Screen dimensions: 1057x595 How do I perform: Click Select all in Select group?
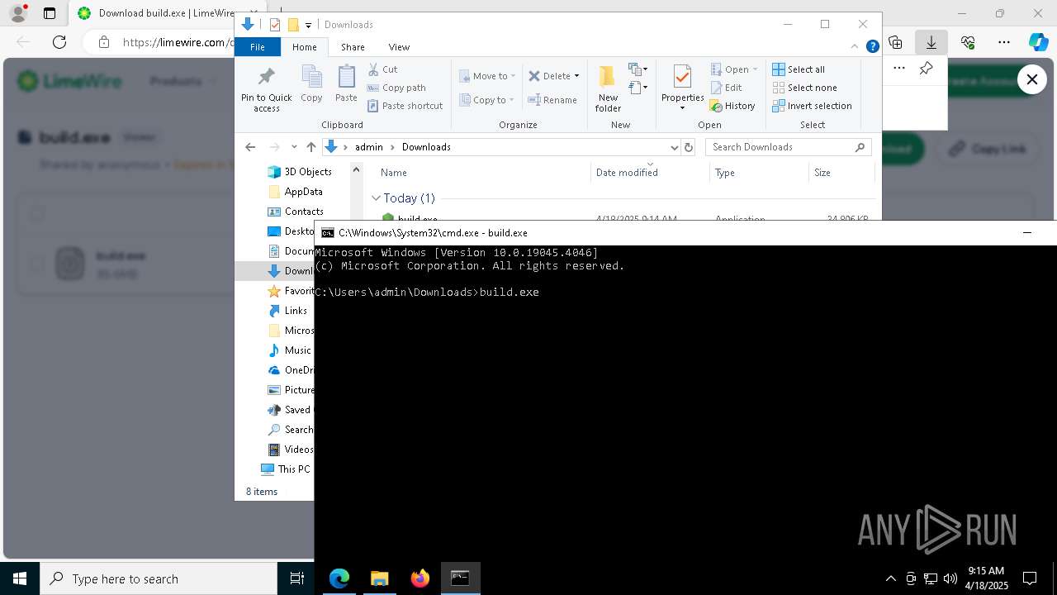(799, 69)
